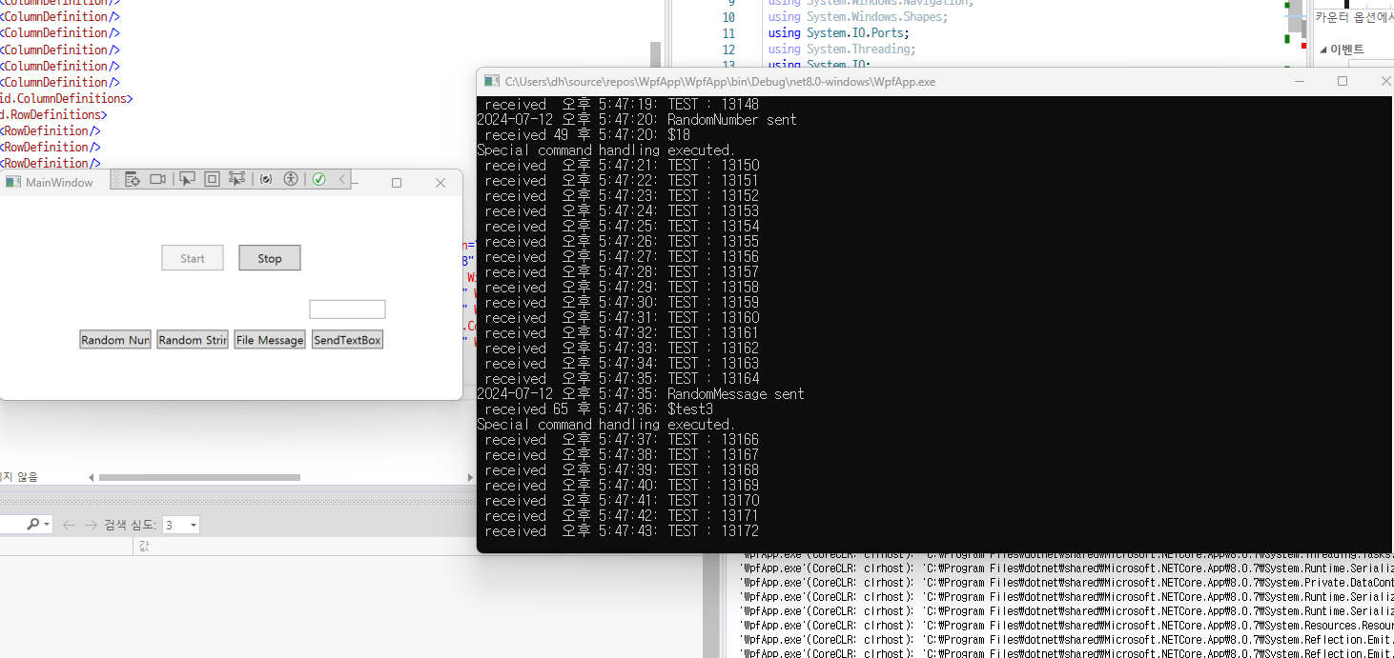Image resolution: width=1394 pixels, height=658 pixels.
Task: Click the Stop button in MainWindow
Action: (x=270, y=258)
